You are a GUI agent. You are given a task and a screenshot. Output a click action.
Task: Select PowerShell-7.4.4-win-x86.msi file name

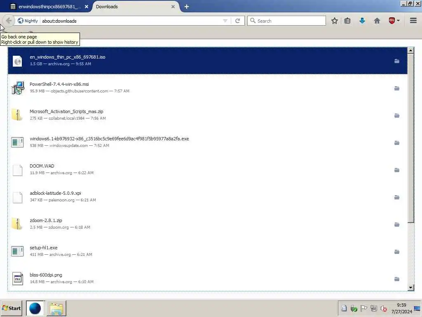tap(59, 84)
